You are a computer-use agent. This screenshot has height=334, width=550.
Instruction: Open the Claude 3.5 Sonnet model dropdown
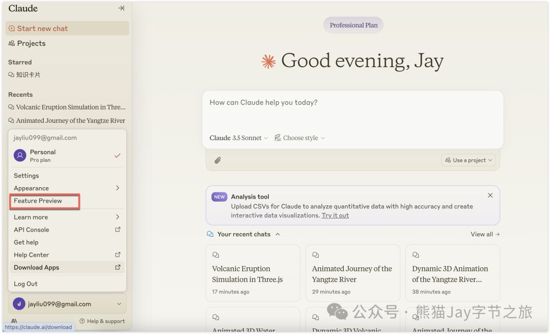[x=238, y=138]
